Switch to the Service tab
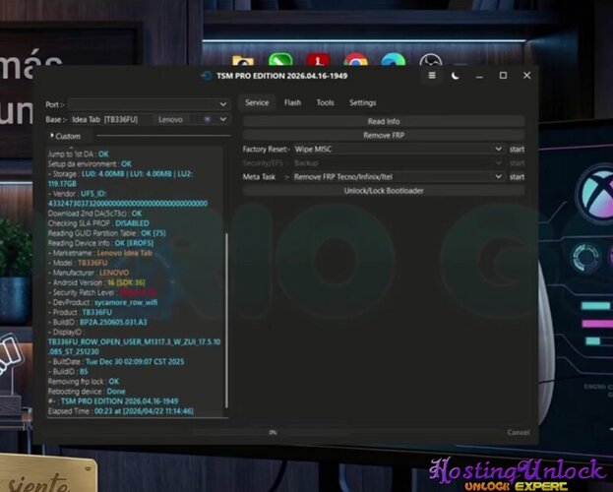613x492 pixels. (x=257, y=103)
